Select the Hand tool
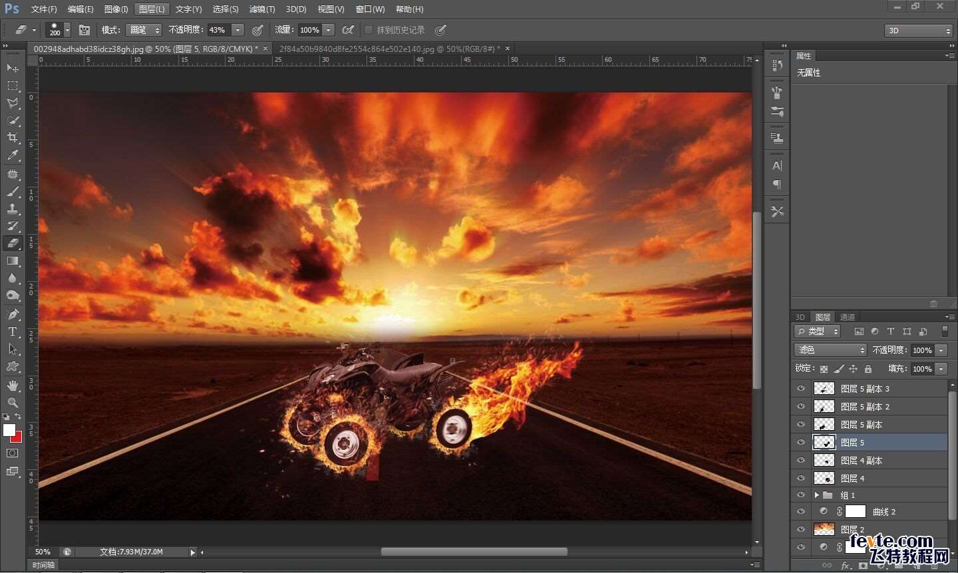The image size is (958, 573). [x=13, y=386]
